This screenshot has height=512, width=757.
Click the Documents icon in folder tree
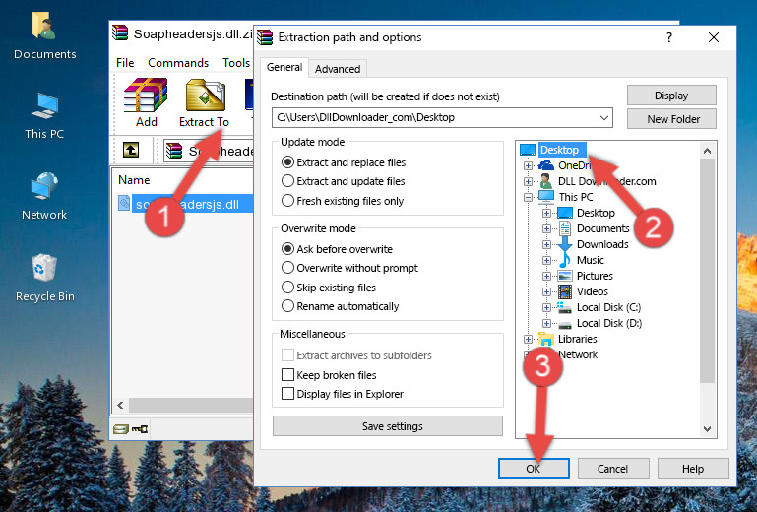[x=565, y=228]
